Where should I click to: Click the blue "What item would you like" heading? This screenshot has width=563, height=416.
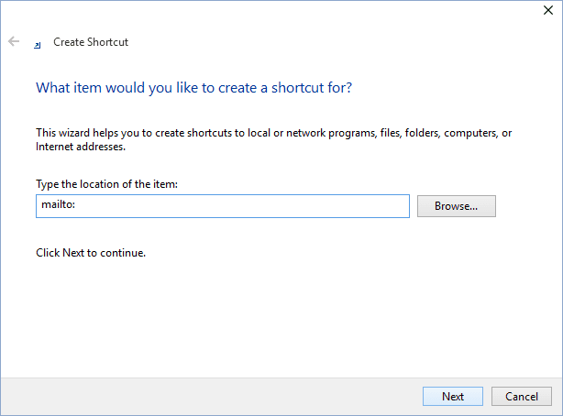[x=193, y=88]
